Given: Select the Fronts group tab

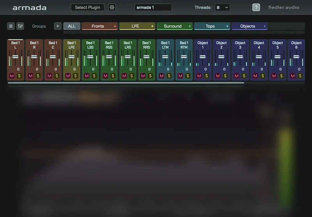Looking at the screenshot, I should (98, 26).
